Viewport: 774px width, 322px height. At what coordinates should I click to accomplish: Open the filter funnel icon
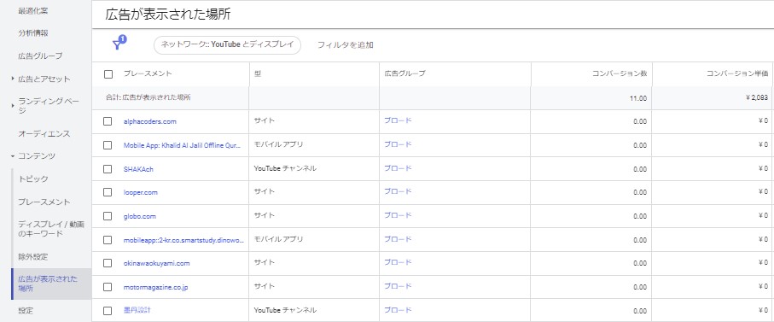[119, 44]
